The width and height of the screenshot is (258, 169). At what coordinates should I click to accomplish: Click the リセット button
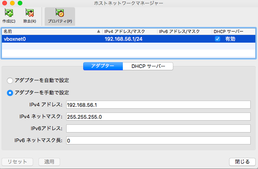click(x=17, y=162)
